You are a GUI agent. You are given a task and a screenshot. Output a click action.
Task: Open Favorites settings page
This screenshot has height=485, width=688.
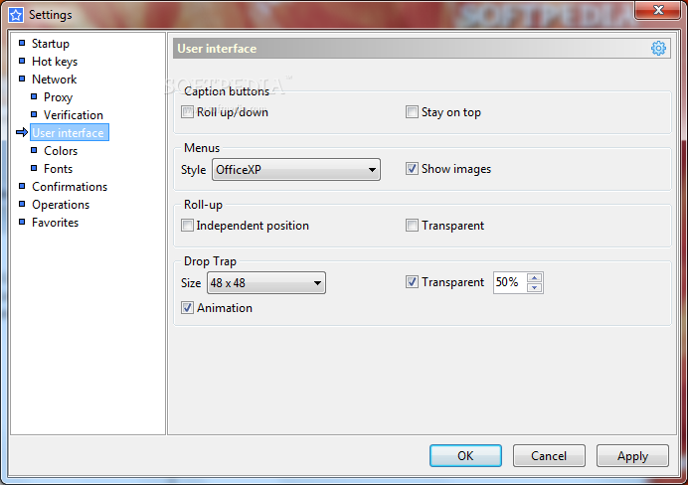55,223
